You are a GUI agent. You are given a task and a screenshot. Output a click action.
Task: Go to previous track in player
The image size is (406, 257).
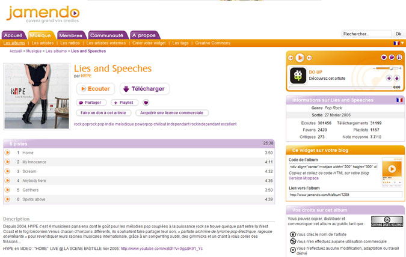pos(291,58)
